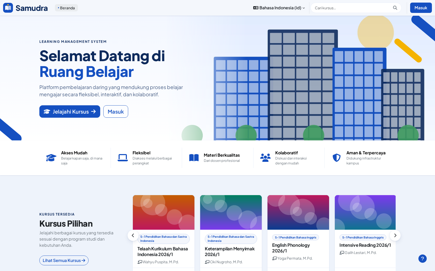
Task: Open the Intensive Reading 2026/1 title
Action: point(365,245)
